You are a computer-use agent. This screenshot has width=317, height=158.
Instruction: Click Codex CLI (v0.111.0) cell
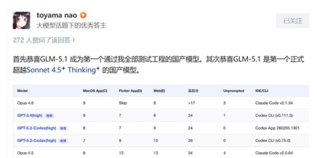[x=274, y=116]
